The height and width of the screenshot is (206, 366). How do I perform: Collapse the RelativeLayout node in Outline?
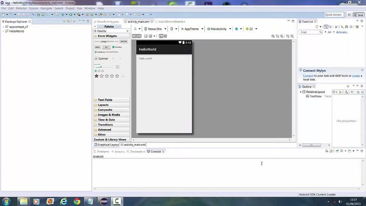click(x=301, y=92)
